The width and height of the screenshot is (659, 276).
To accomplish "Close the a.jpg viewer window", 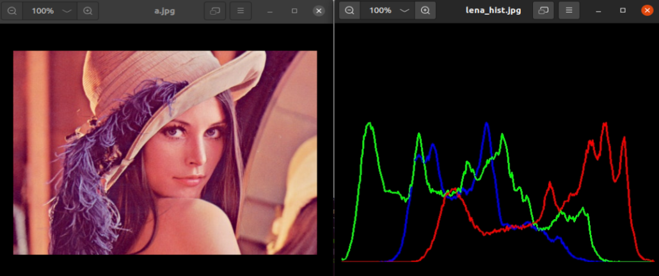I will coord(319,11).
